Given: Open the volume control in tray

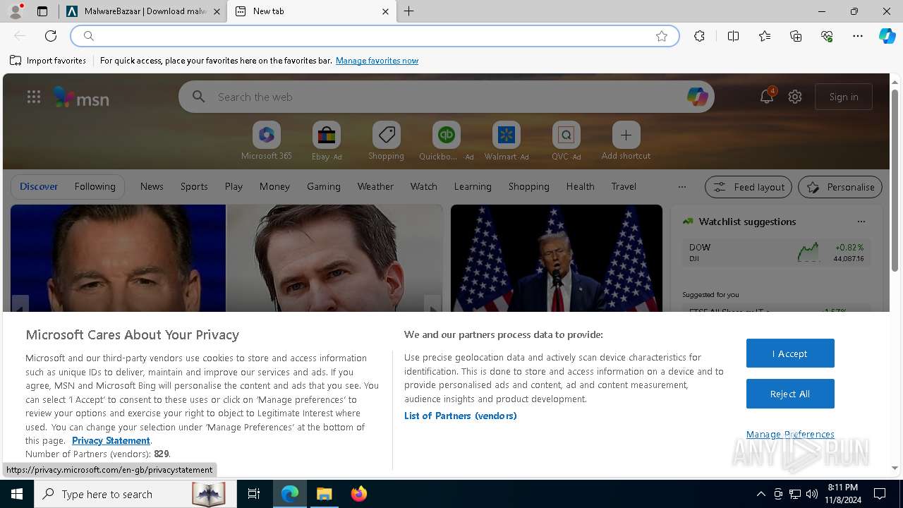Looking at the screenshot, I should click(811, 494).
